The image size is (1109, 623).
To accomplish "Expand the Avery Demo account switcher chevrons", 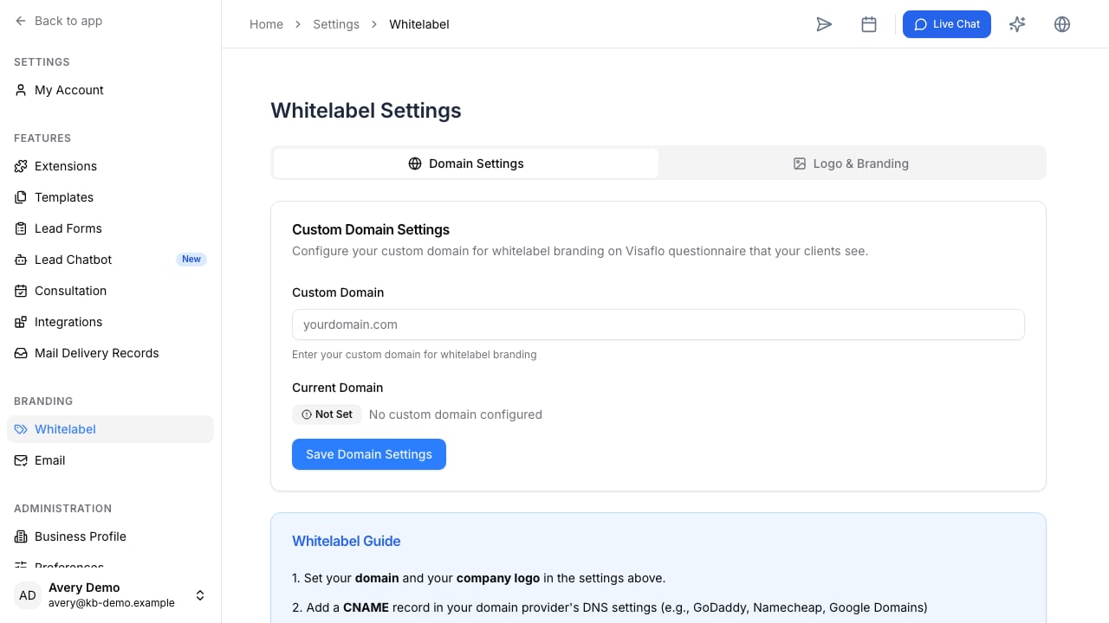I will point(200,595).
